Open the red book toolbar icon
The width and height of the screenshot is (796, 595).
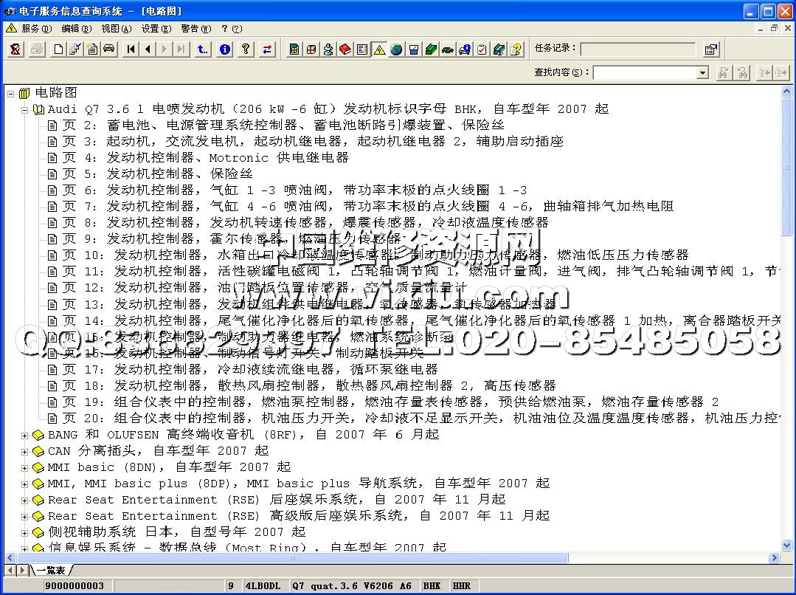(x=345, y=49)
